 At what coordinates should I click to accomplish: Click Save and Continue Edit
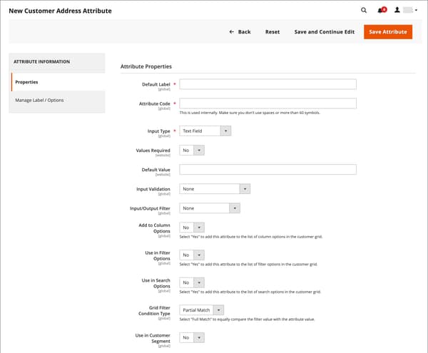325,32
